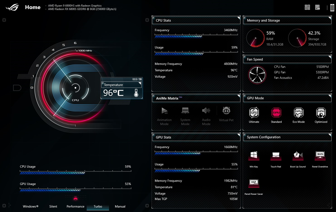Click the GPU Stats Frequency bar
This screenshot has height=212, width=336.
(x=196, y=153)
